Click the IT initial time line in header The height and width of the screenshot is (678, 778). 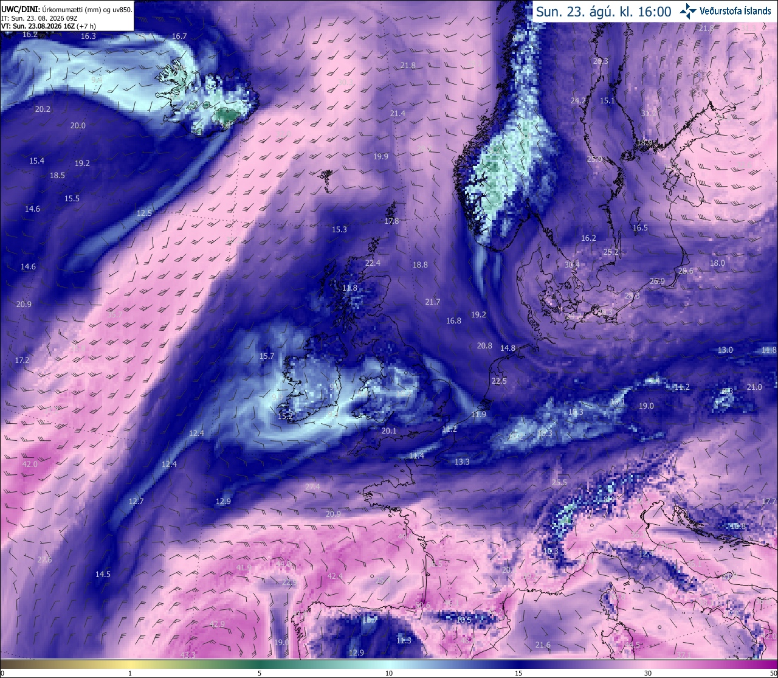click(x=40, y=18)
